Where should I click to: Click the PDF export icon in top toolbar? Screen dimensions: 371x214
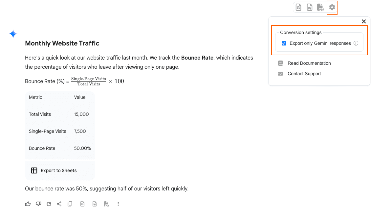coord(320,7)
